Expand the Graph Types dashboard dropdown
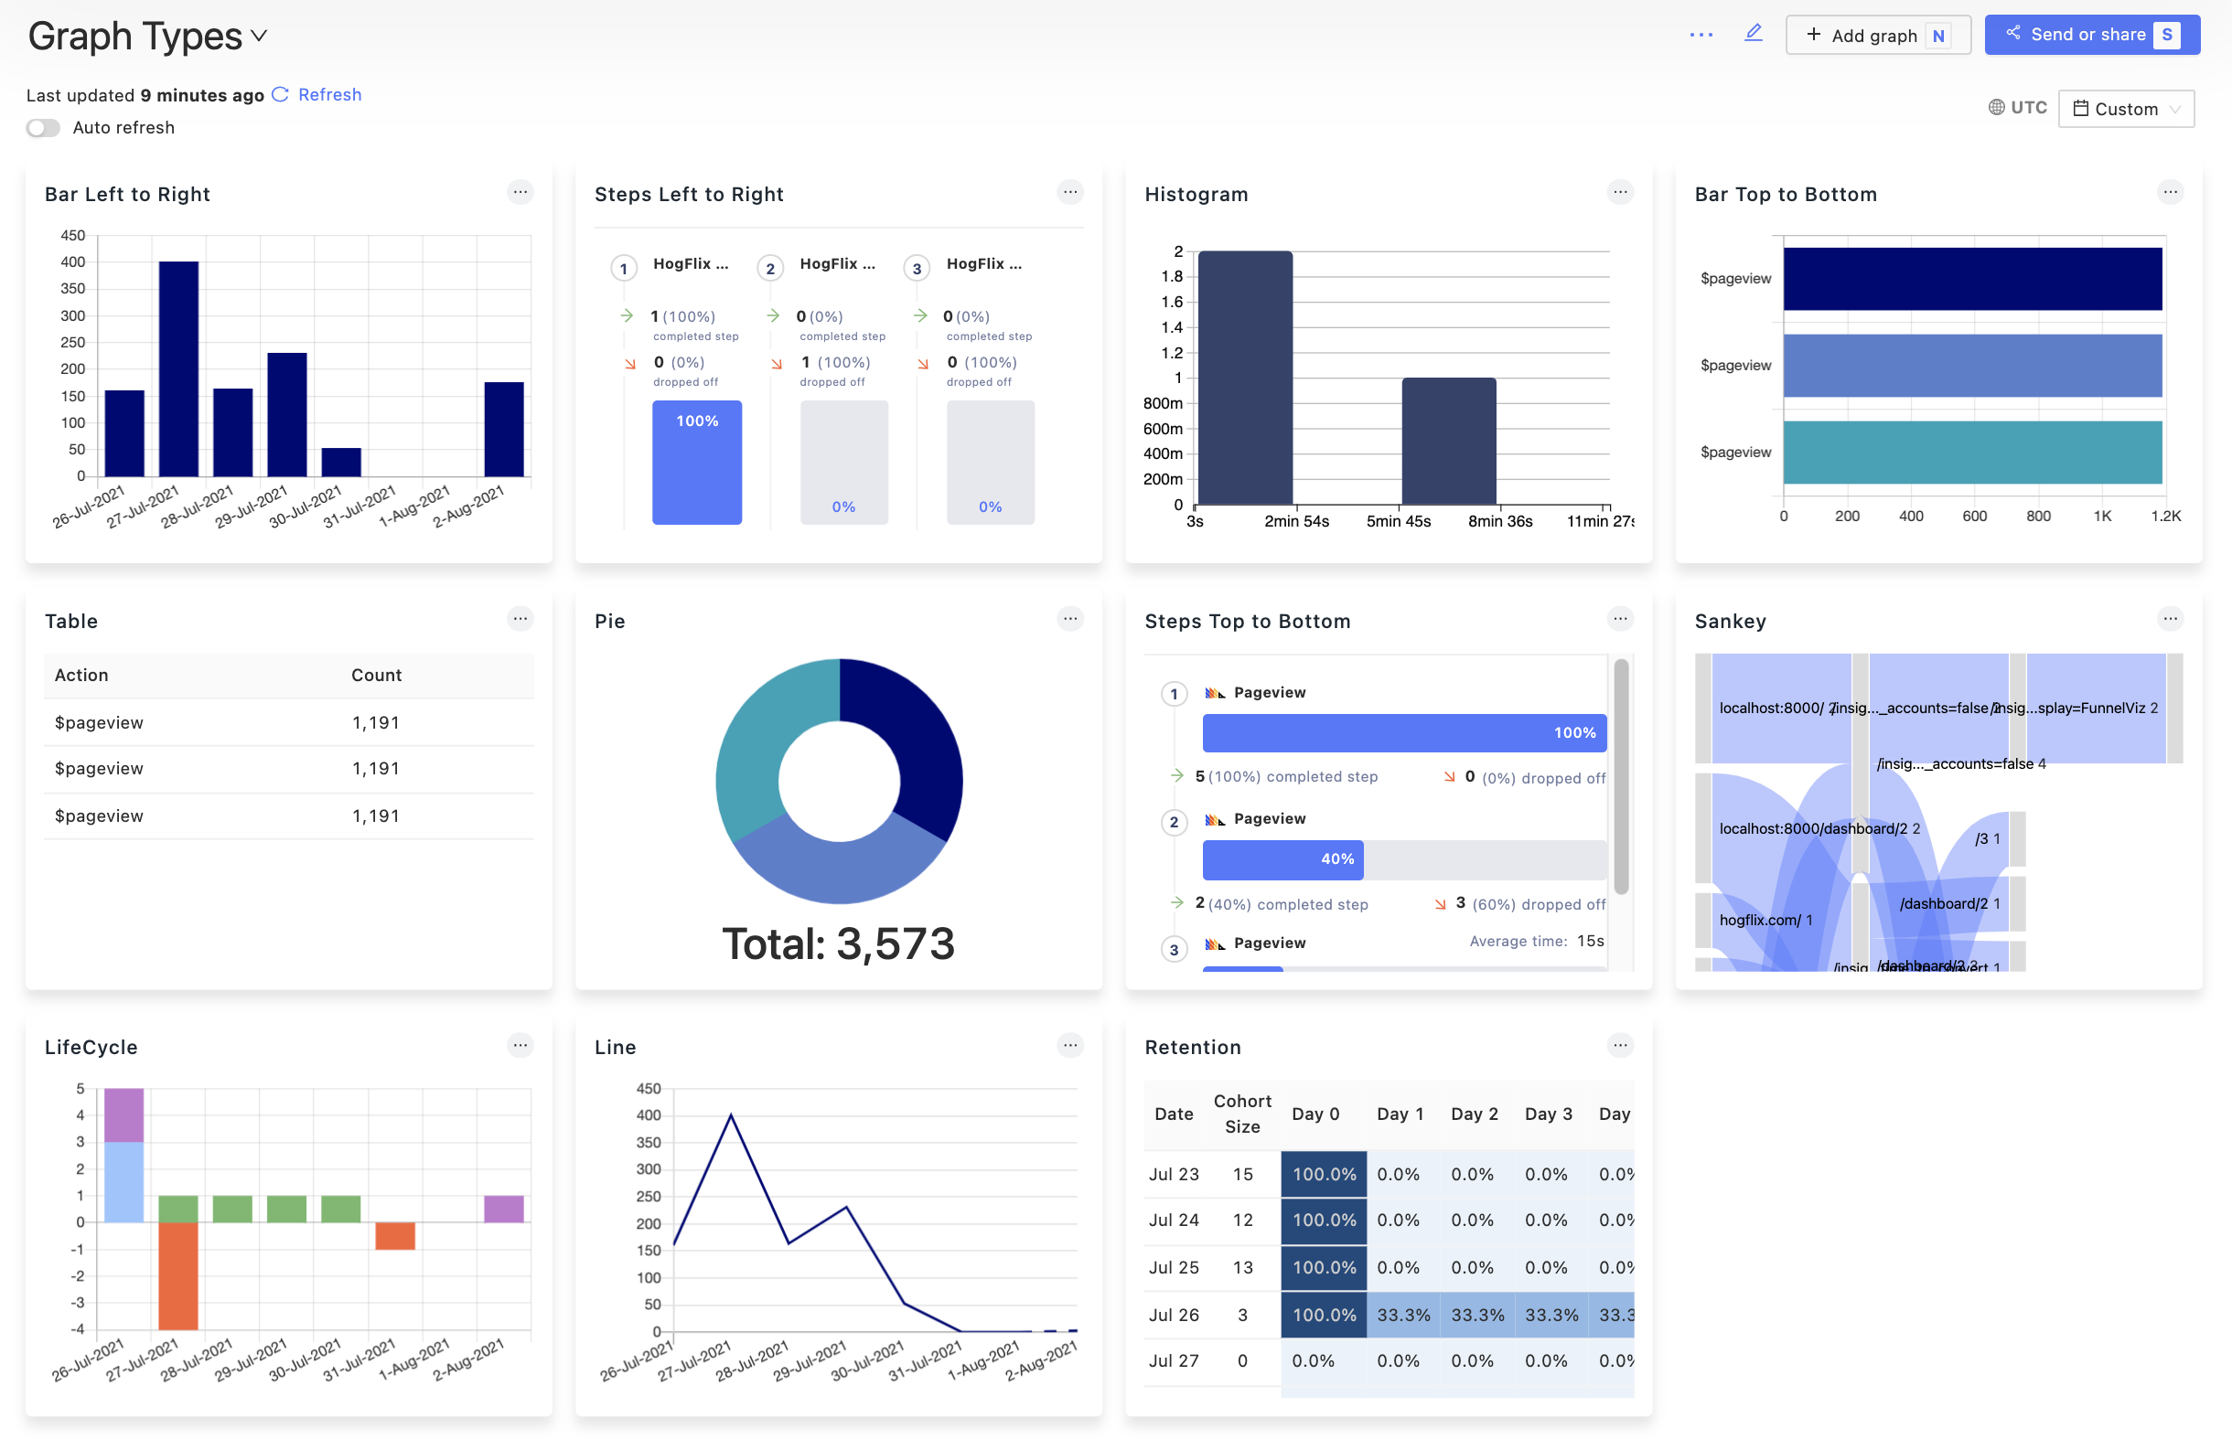The height and width of the screenshot is (1439, 2232). click(x=259, y=37)
